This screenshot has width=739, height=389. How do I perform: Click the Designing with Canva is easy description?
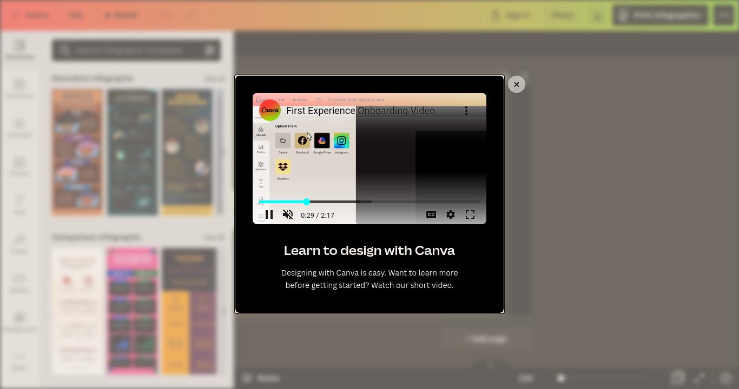(369, 279)
